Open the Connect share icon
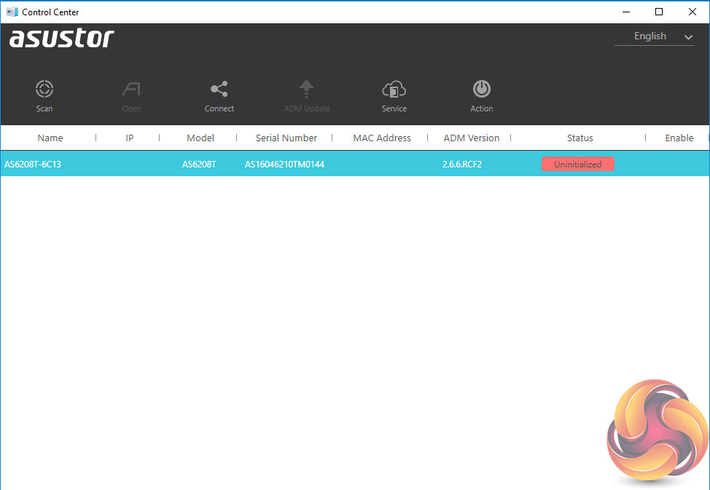The image size is (710, 490). pyautogui.click(x=219, y=89)
